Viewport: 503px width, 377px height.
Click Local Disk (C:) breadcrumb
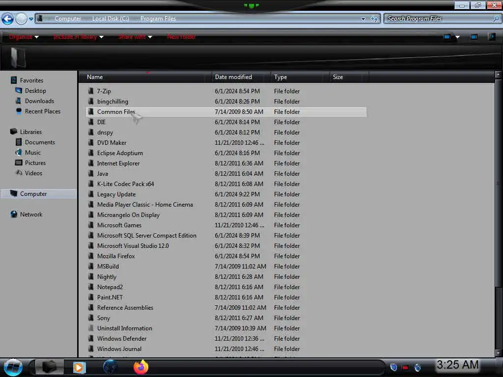111,19
